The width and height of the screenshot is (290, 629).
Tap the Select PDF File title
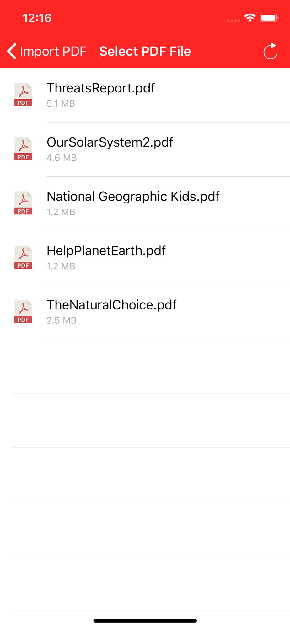coord(145,51)
